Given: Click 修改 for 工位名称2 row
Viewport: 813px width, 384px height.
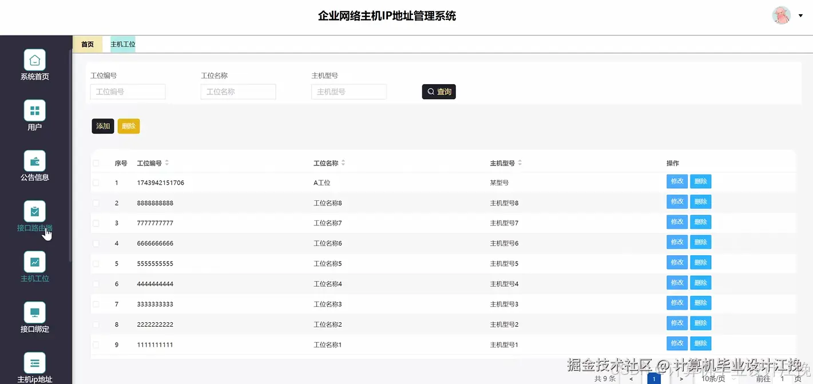Looking at the screenshot, I should (x=677, y=323).
